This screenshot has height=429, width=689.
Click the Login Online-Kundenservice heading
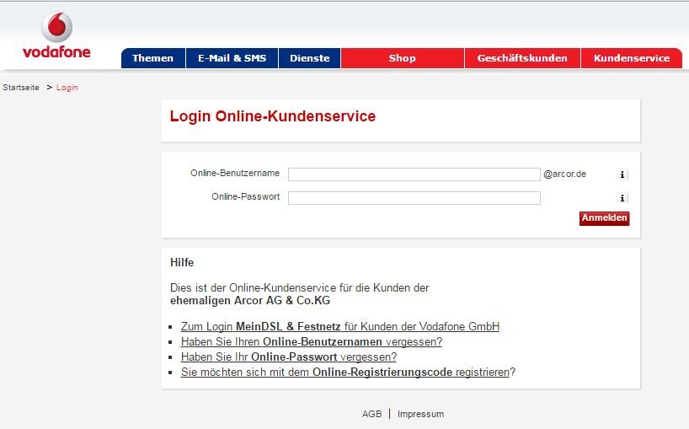(273, 116)
